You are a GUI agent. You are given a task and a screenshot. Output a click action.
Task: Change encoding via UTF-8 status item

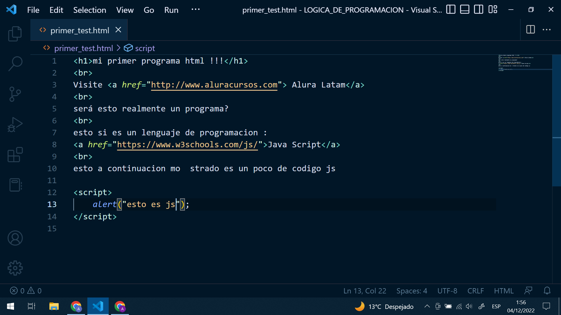click(447, 291)
